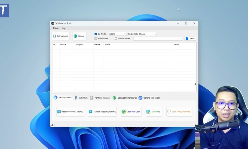Screen dimensions: 248x149
Task: Open the Driver menu
Action: click(56, 28)
